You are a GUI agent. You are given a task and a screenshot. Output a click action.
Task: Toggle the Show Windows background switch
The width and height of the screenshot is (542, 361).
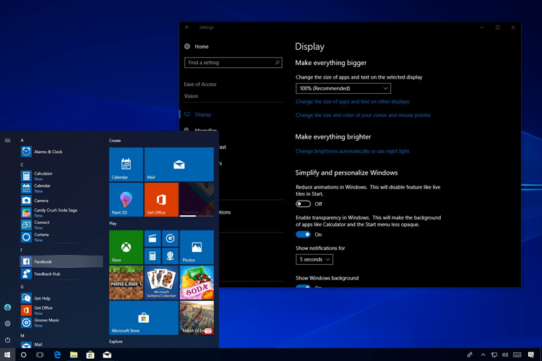(x=303, y=286)
